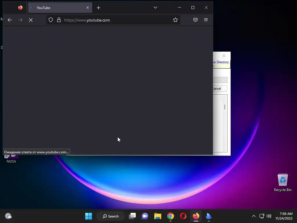Open network settings from the system tray
This screenshot has height=223, width=297.
tap(262, 216)
